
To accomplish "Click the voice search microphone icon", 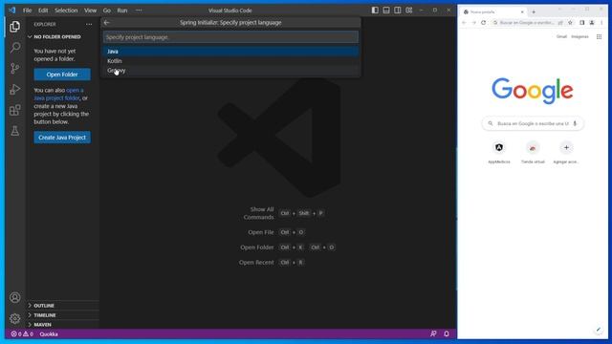I will 575,123.
